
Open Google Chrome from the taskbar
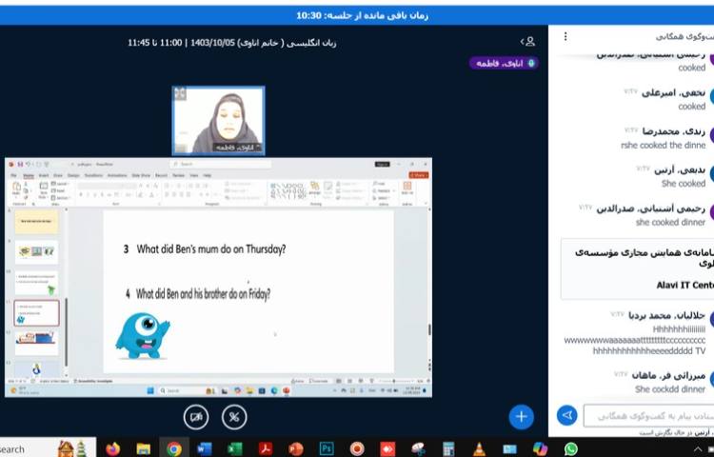pyautogui.click(x=174, y=448)
